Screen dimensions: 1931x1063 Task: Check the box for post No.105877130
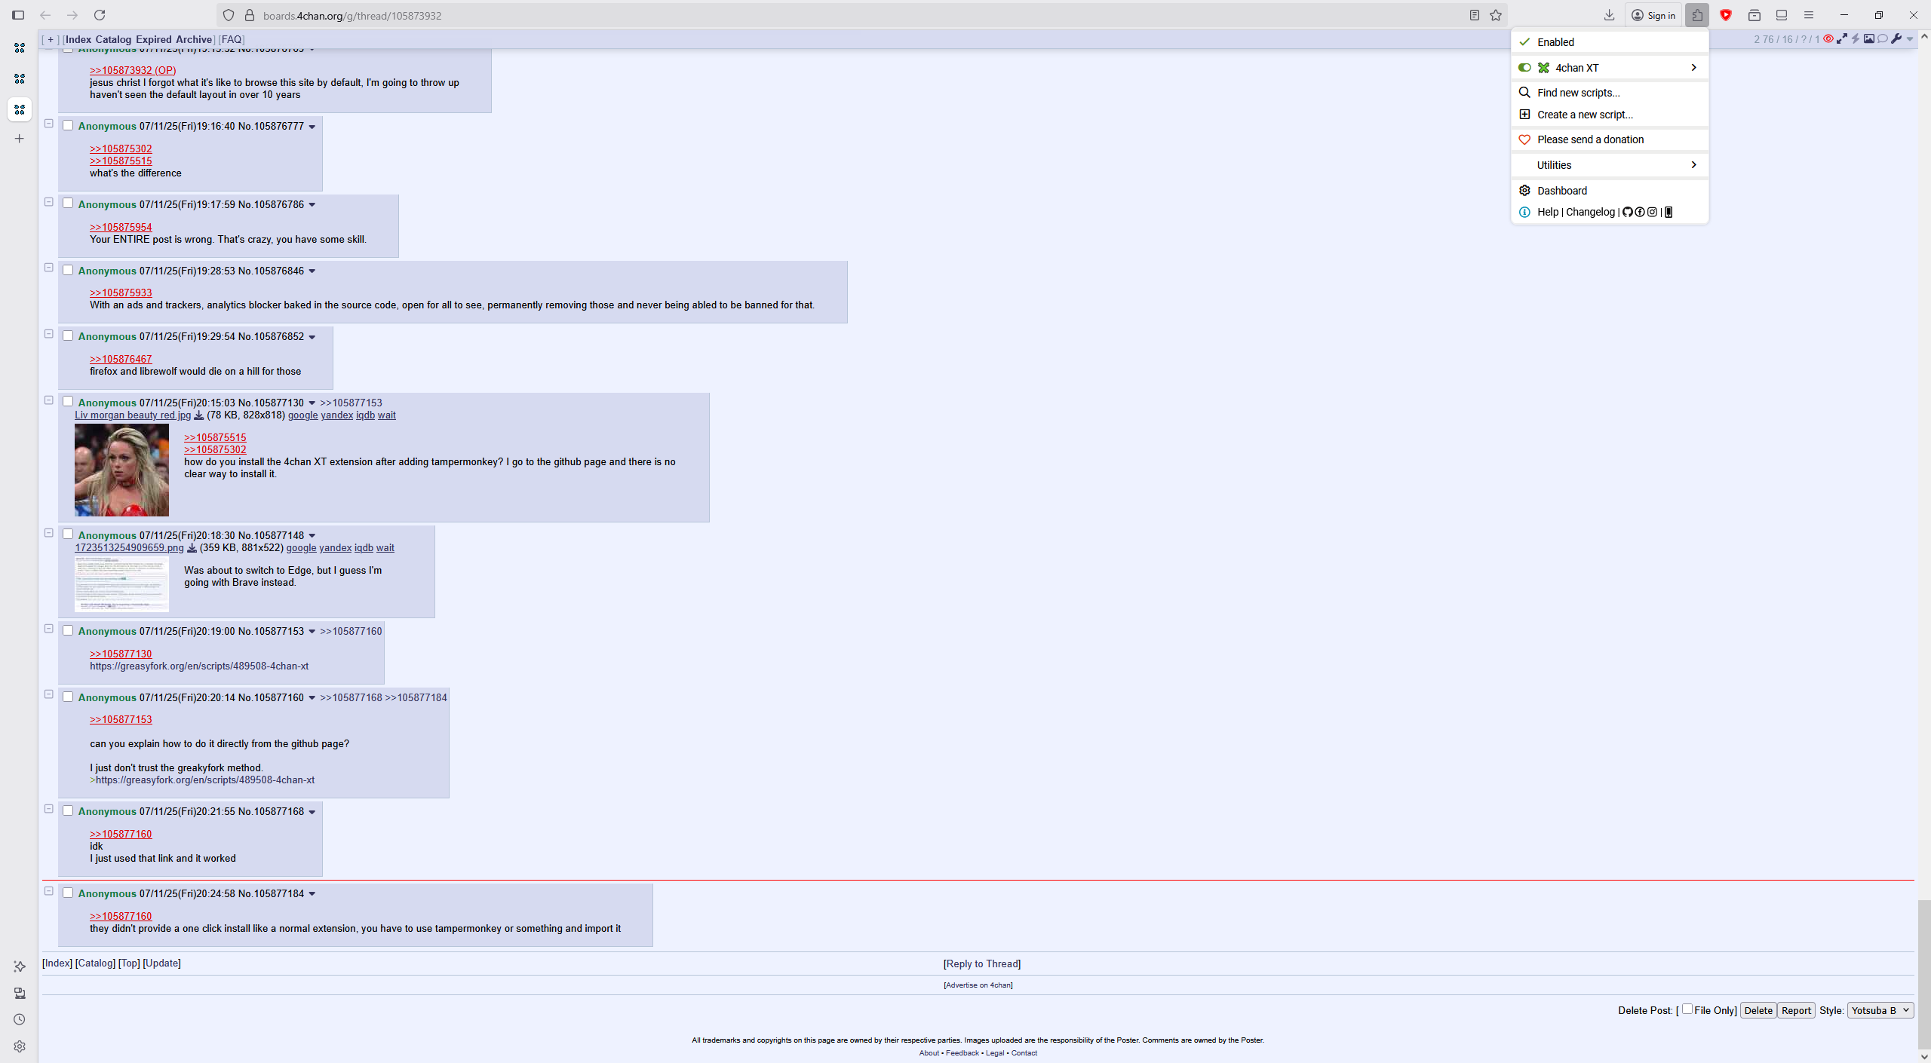pyautogui.click(x=68, y=402)
